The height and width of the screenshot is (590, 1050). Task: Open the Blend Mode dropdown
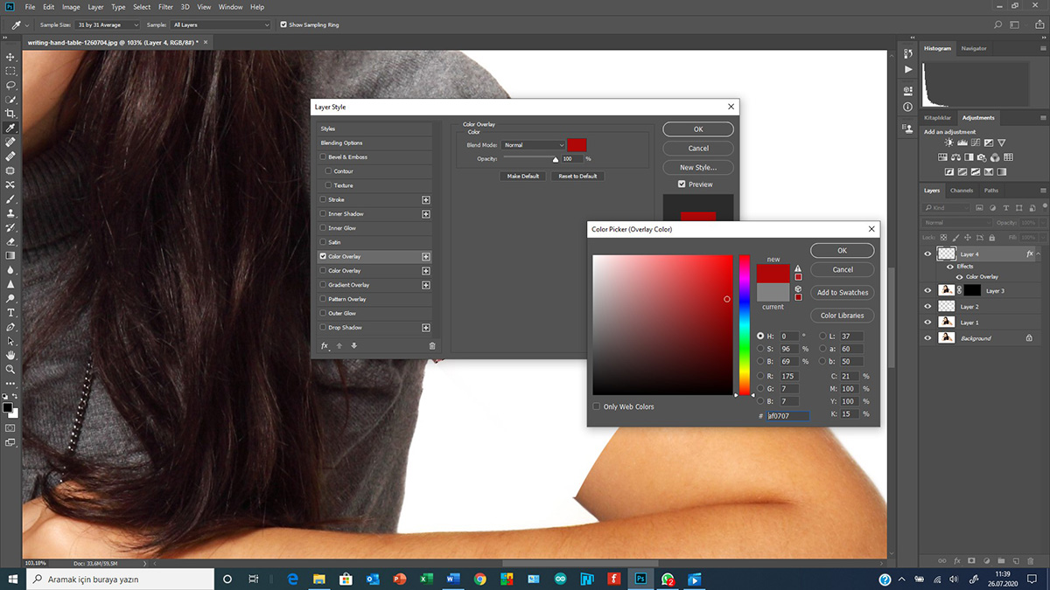coord(535,145)
